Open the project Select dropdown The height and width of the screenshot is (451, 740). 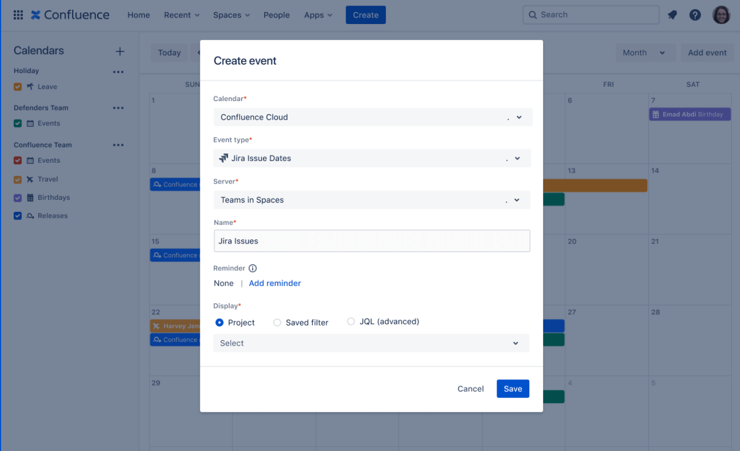371,343
